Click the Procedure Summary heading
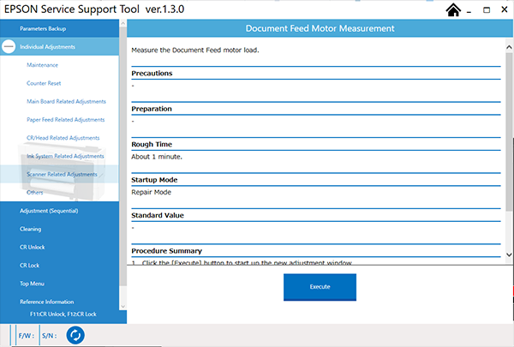The image size is (514, 347). [166, 251]
